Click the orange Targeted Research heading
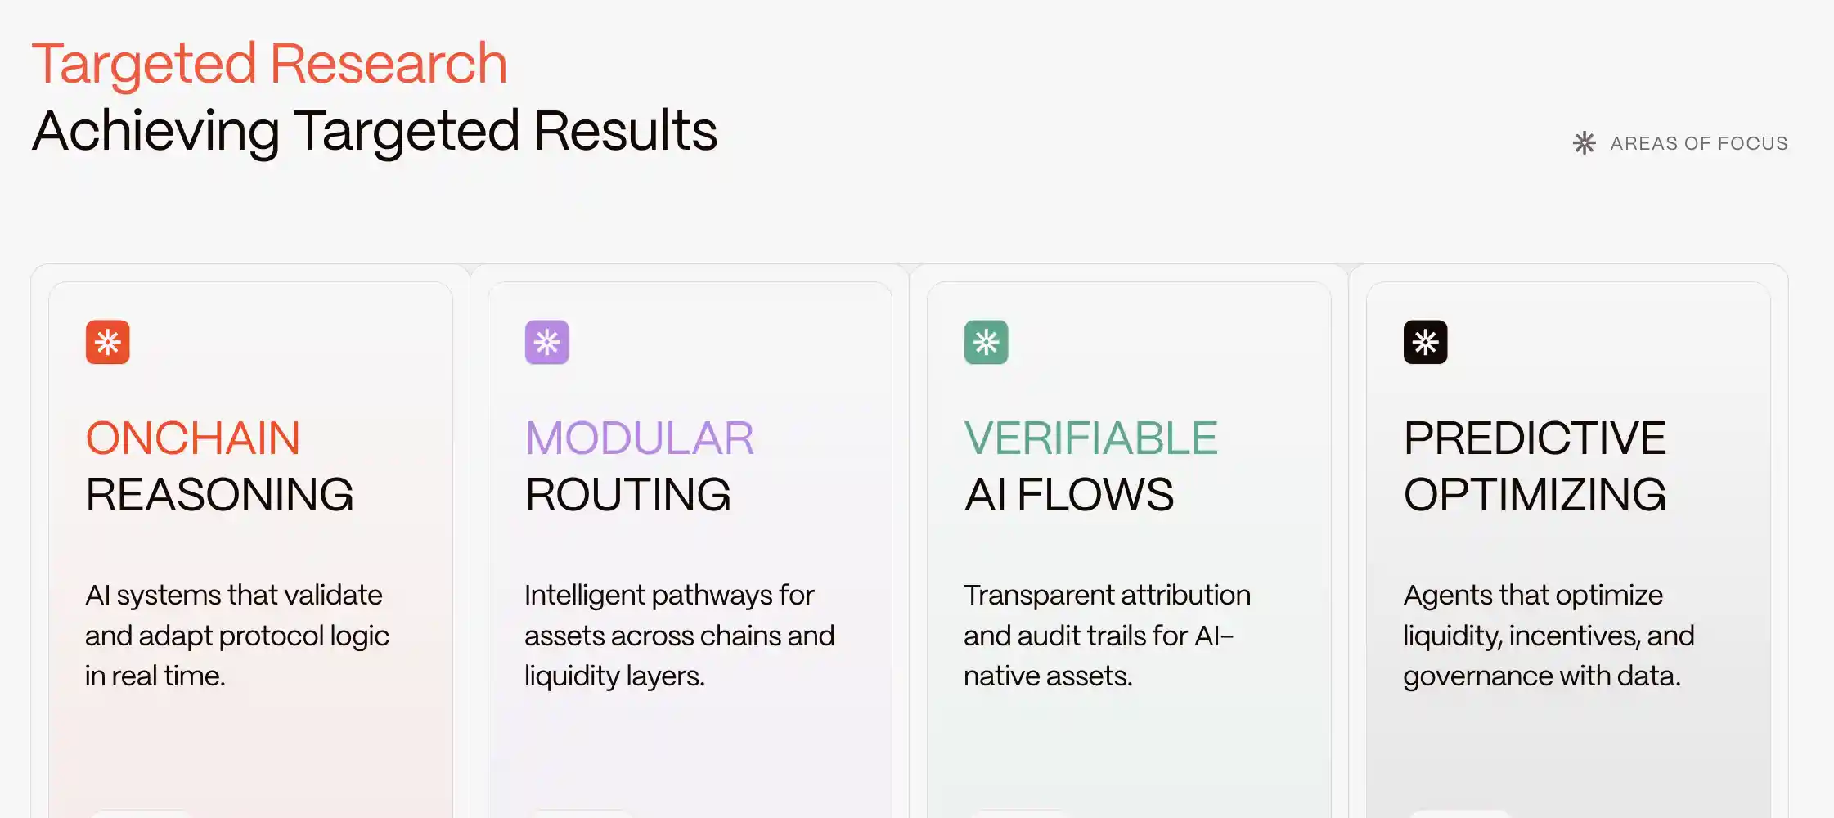This screenshot has height=818, width=1834. [x=269, y=63]
